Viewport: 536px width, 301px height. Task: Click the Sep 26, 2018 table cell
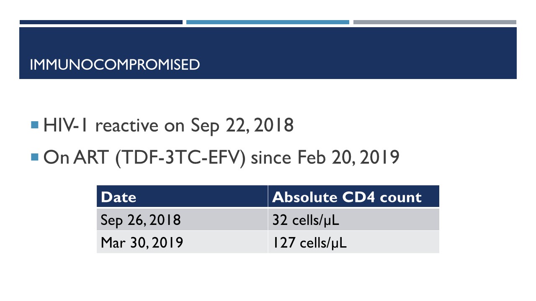click(182, 219)
